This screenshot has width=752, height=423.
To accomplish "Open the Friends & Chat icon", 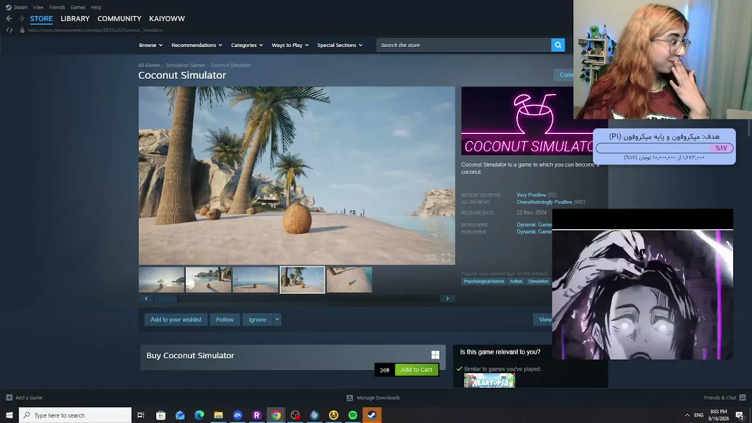I will 743,398.
